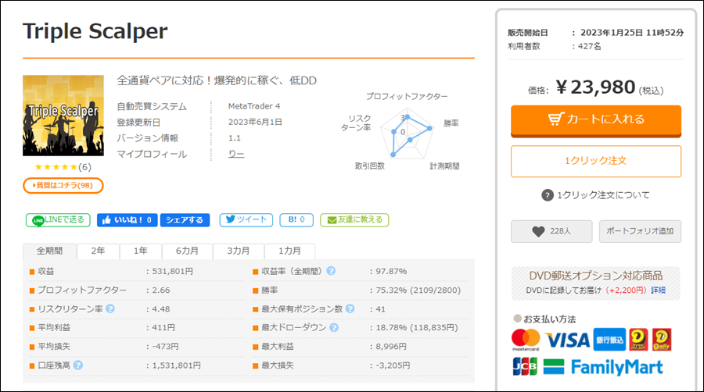Switch to the 6カ月 tab
This screenshot has height=392, width=704.
tap(187, 251)
